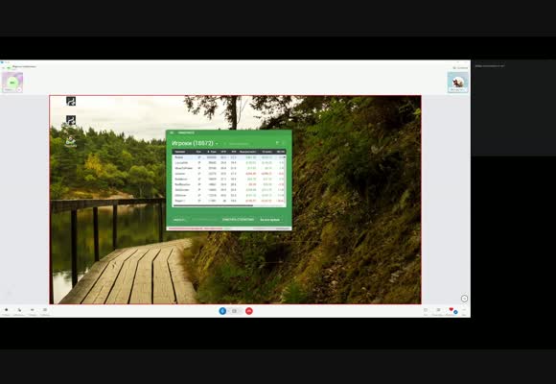Click the blue microphone button in call controls
Viewport: 556px width, 384px height.
[222, 311]
